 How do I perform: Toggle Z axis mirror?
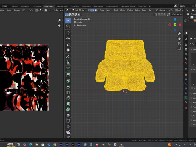165,14
